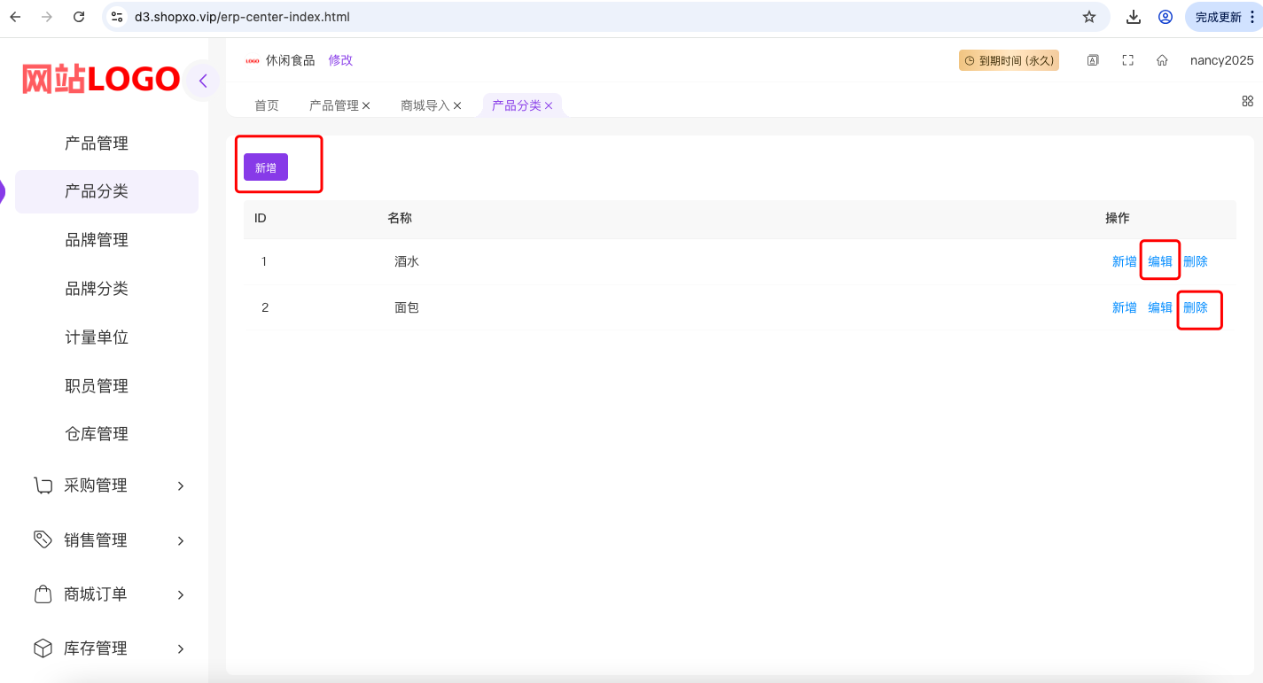The width and height of the screenshot is (1263, 683).
Task: Open the nancy2025 user menu
Action: (1222, 60)
